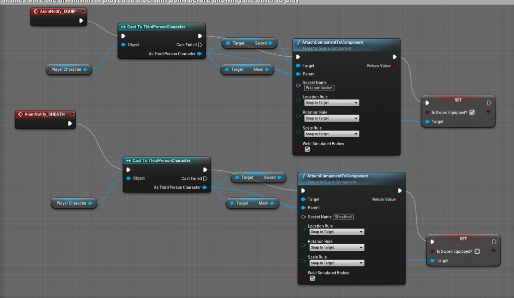Select the AnimNotify_SHEATH event node title

pos(45,114)
